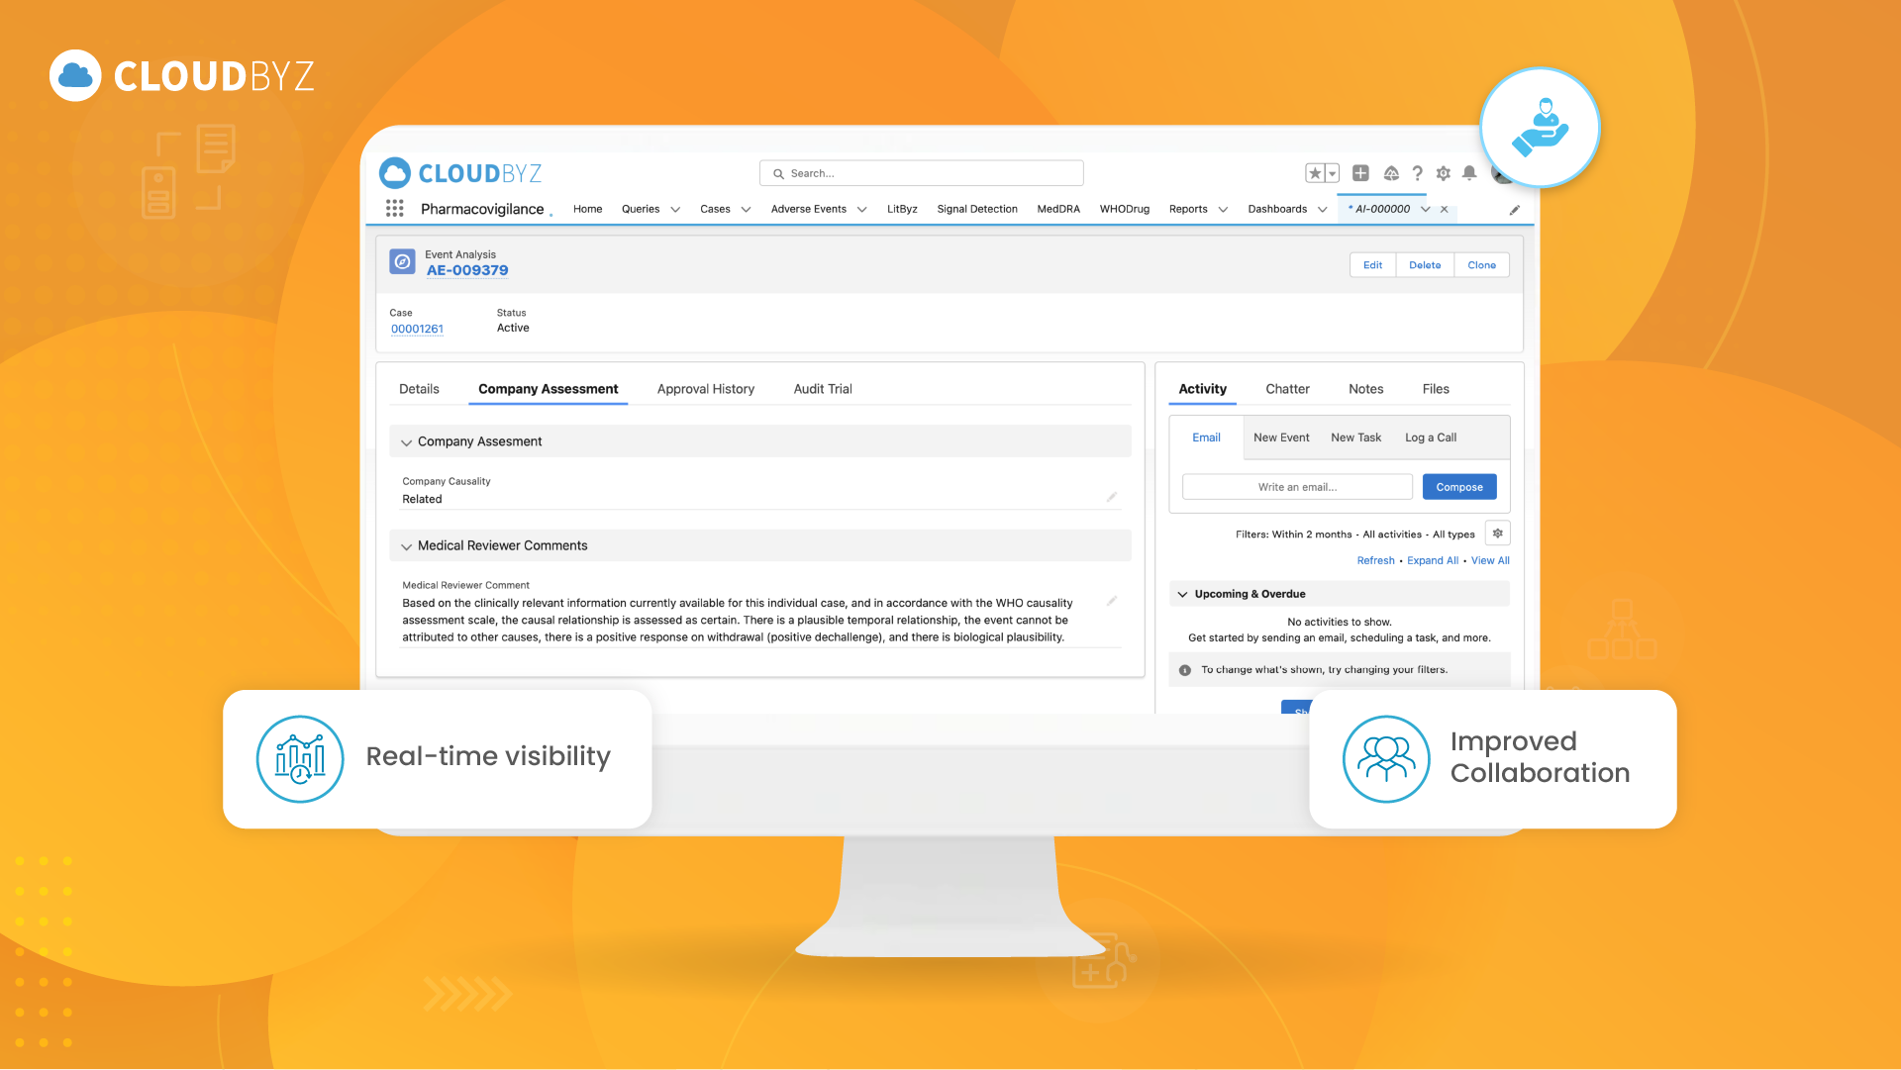1901x1070 pixels.
Task: Open the Signal Detection nav item
Action: [x=977, y=209]
